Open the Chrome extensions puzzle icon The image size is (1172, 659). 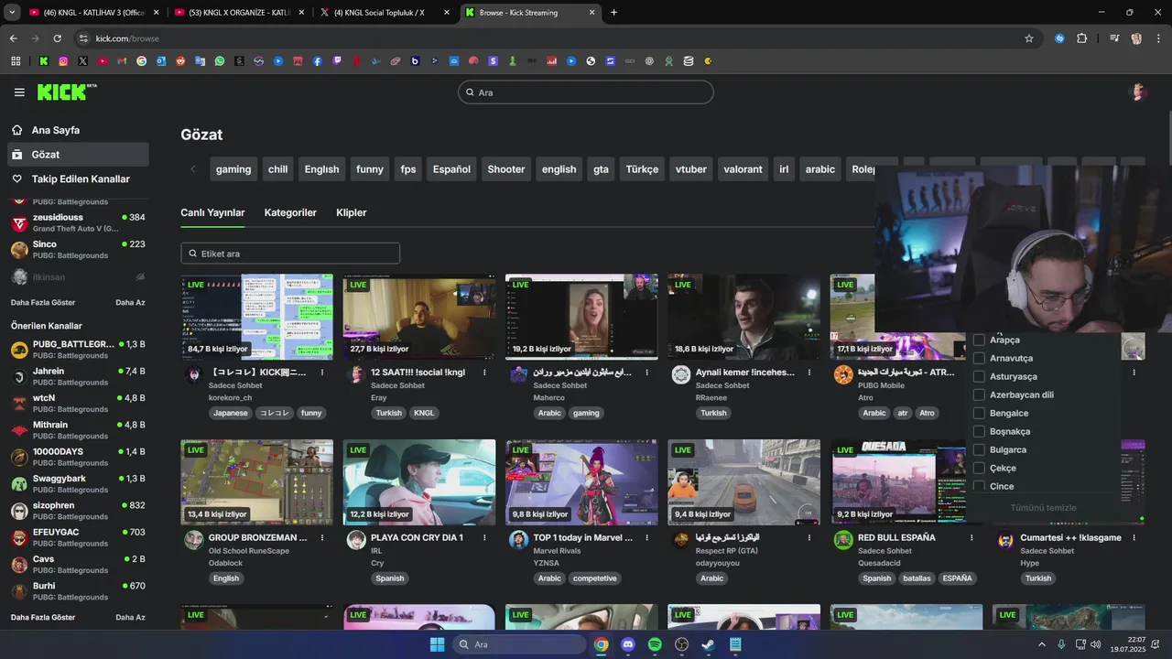click(1082, 38)
